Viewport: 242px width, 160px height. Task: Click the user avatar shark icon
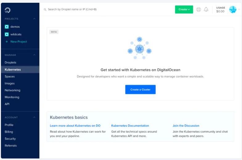click(232, 10)
